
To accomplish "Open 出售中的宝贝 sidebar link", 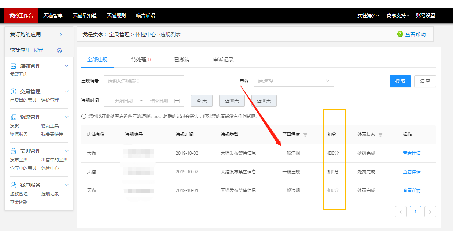I will (x=54, y=160).
